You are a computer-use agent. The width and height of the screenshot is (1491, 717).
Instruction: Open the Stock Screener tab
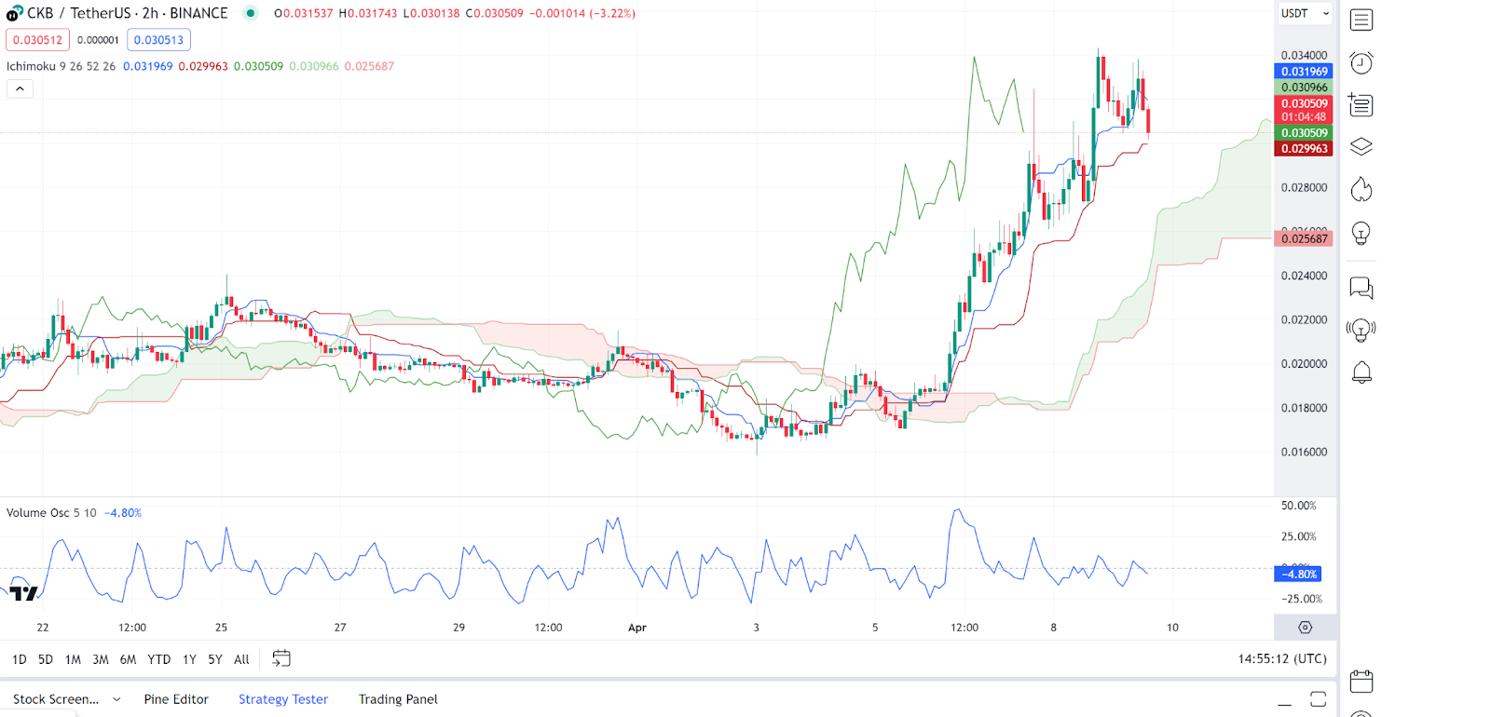56,699
